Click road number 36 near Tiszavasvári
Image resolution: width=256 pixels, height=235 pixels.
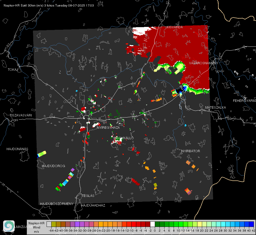coord(16,120)
